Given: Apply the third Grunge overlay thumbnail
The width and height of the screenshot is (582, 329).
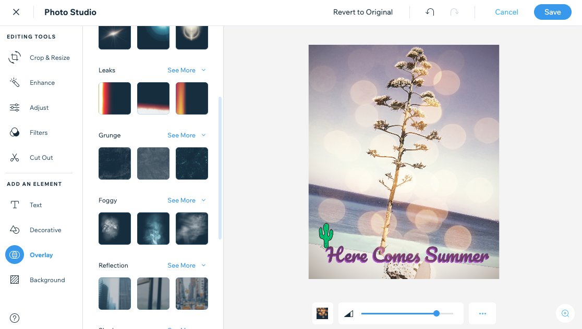Looking at the screenshot, I should (192, 163).
